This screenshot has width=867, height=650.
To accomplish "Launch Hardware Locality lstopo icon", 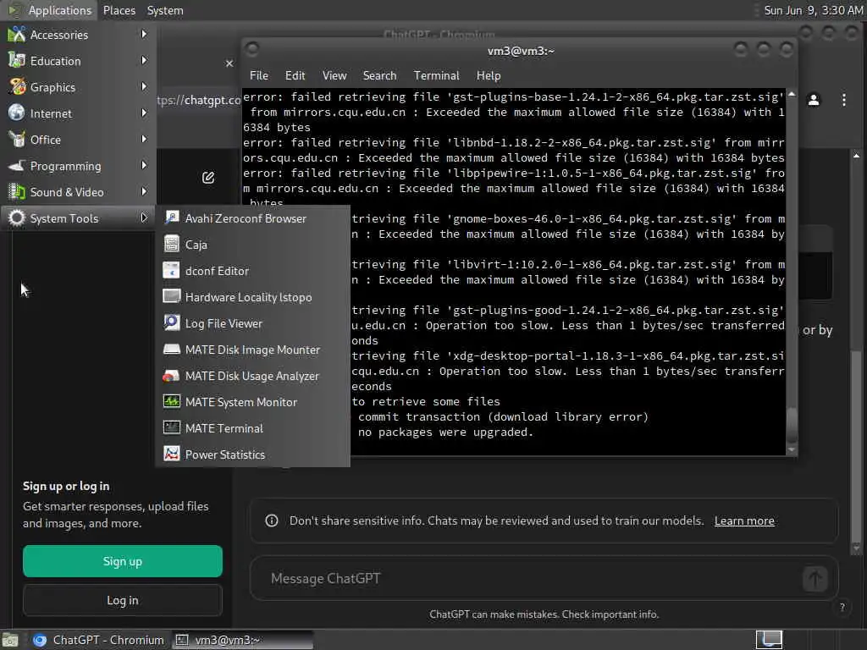I will point(172,297).
